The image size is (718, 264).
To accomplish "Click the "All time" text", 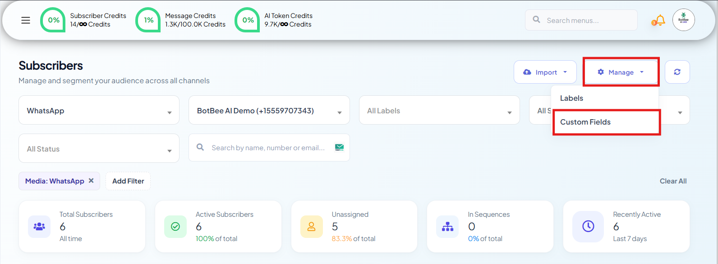I will [x=71, y=238].
